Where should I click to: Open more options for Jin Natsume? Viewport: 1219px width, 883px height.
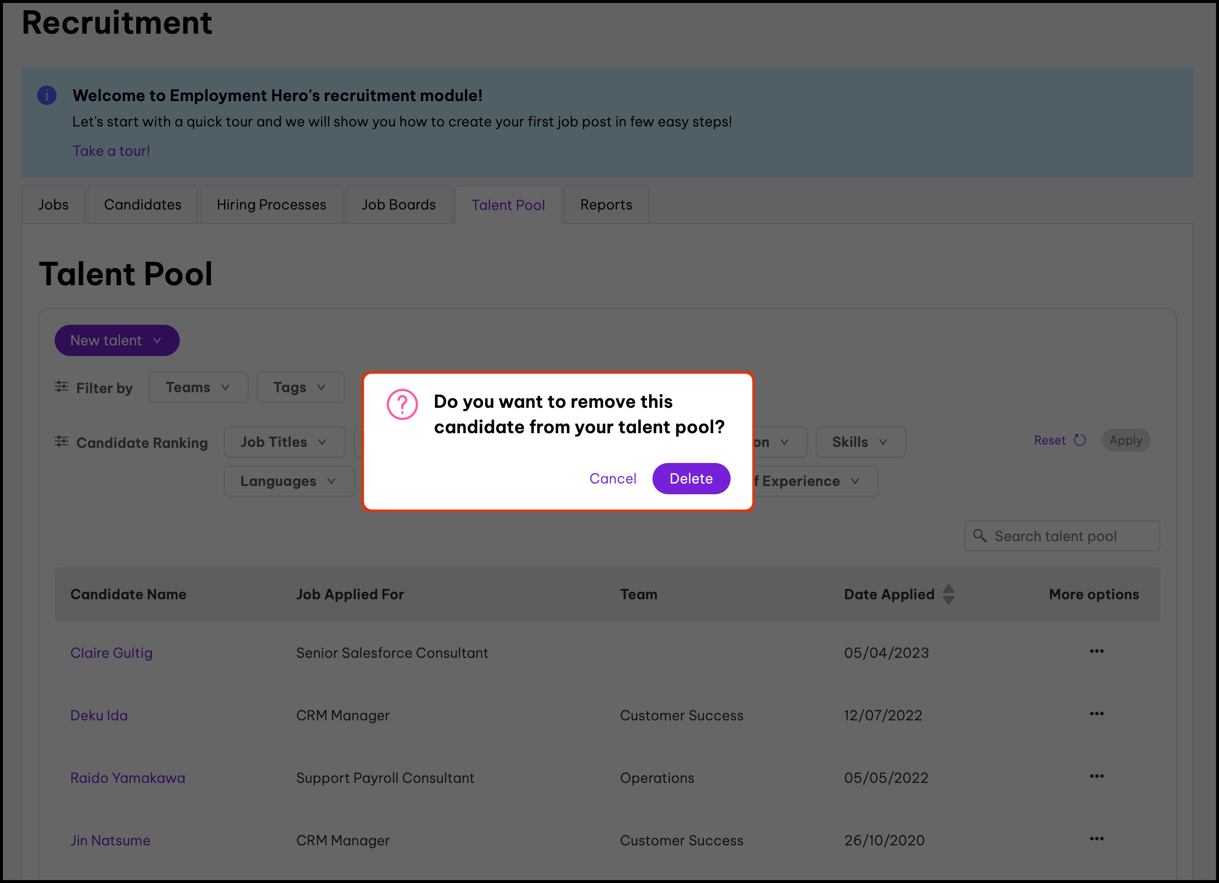[1096, 839]
